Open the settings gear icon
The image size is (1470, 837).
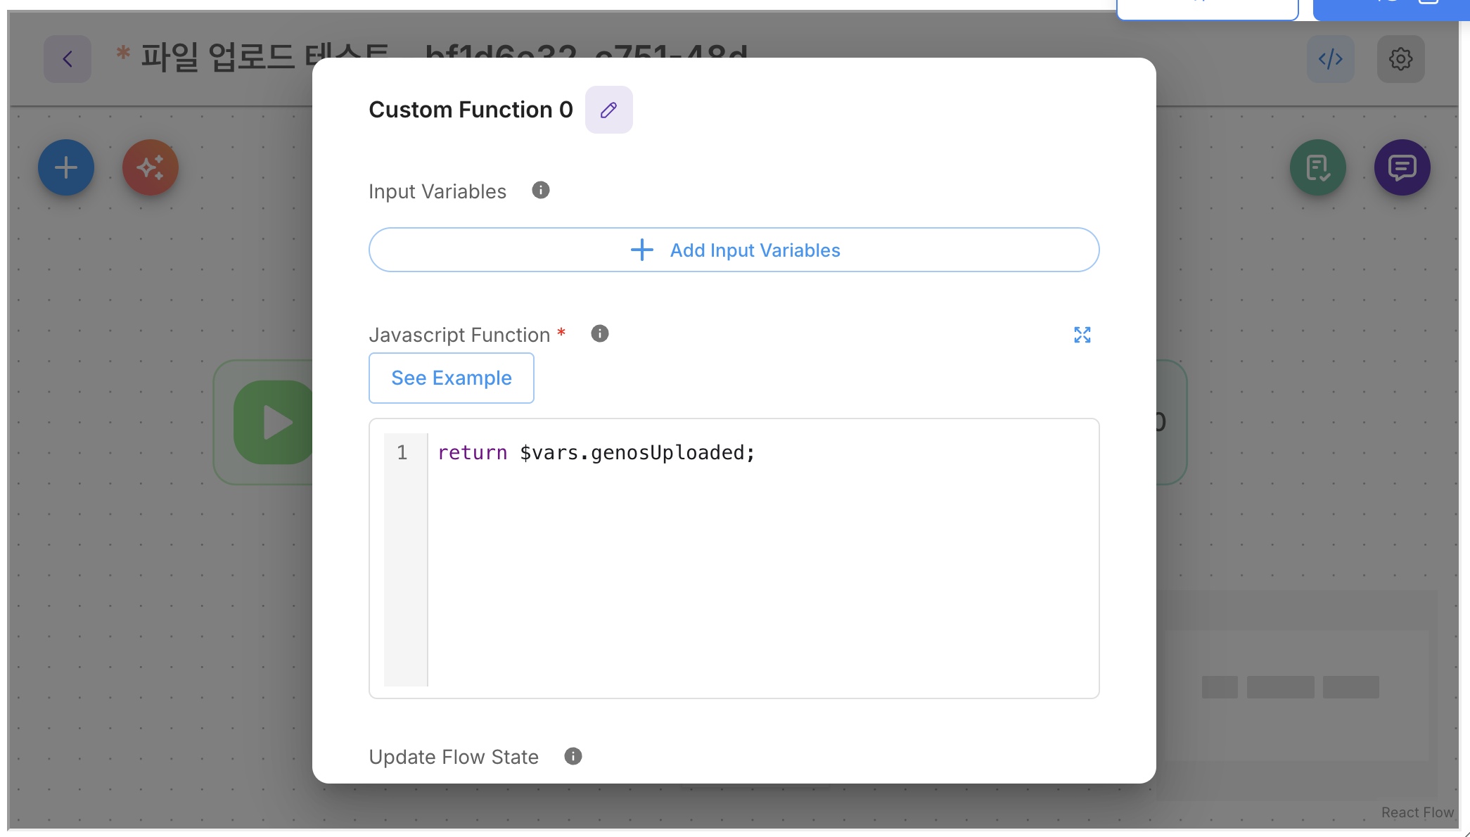(1400, 59)
